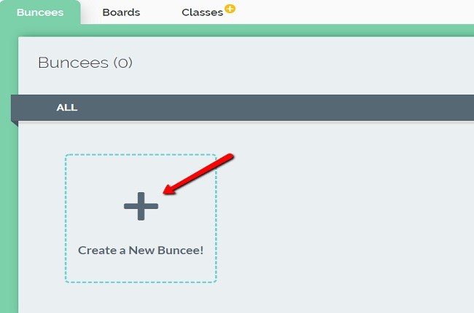Click the "(0)" count in the heading
This screenshot has height=313, width=474.
(x=123, y=63)
